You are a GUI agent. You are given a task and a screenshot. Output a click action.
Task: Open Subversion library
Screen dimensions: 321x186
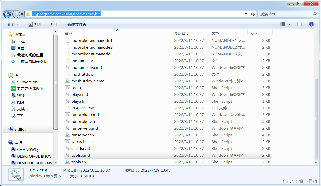tap(27, 82)
